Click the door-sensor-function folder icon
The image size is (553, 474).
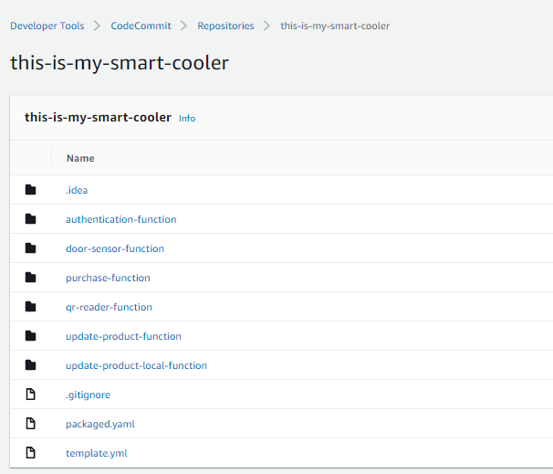[x=31, y=248]
